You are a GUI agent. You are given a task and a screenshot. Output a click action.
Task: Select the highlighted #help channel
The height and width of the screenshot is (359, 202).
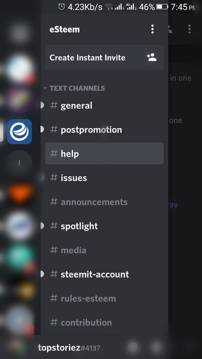point(104,153)
